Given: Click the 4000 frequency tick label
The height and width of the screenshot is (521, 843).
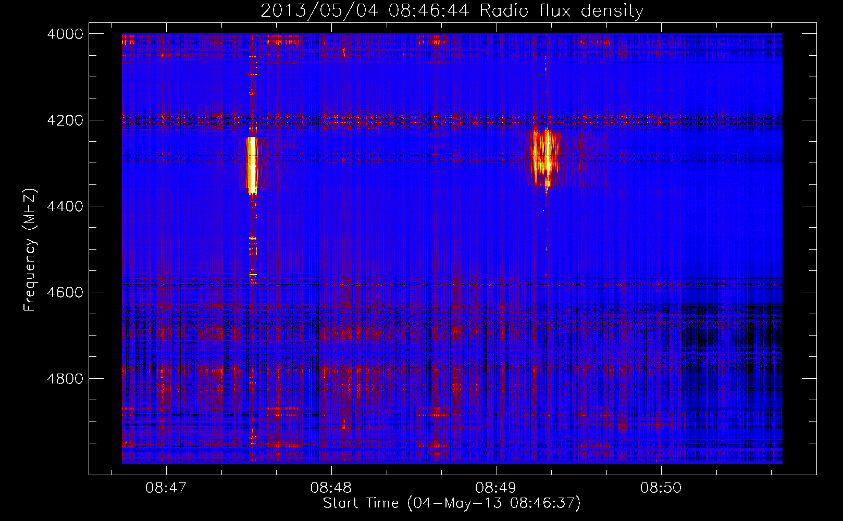Looking at the screenshot, I should point(65,34).
